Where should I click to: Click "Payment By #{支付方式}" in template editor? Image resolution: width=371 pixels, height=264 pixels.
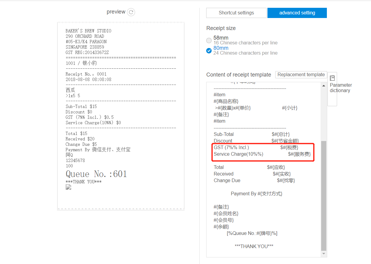coord(257,194)
